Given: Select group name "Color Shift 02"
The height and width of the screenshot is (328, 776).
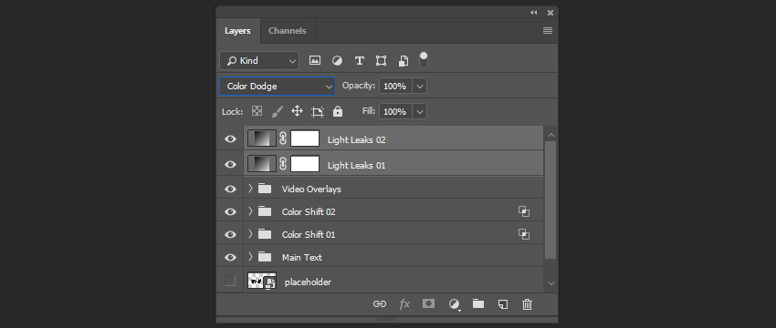Looking at the screenshot, I should click(309, 212).
